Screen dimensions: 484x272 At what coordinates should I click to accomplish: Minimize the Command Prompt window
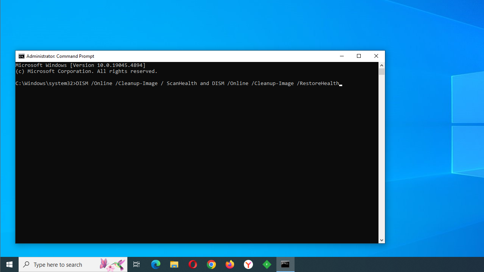coord(342,56)
